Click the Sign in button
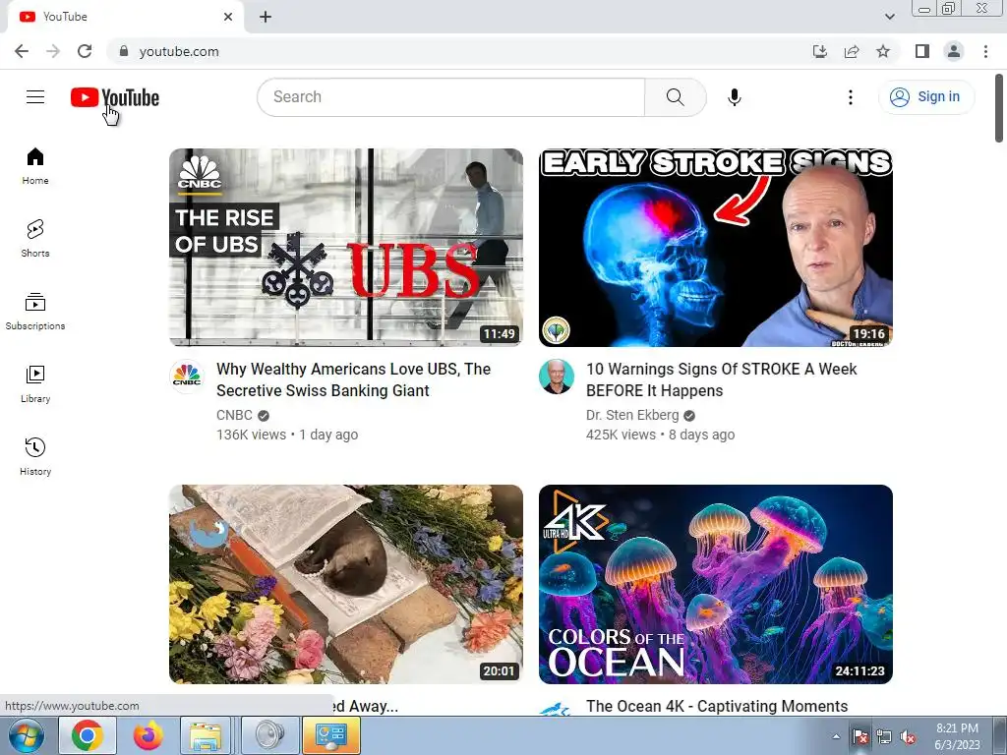Viewport: 1007px width, 755px height. click(x=925, y=97)
